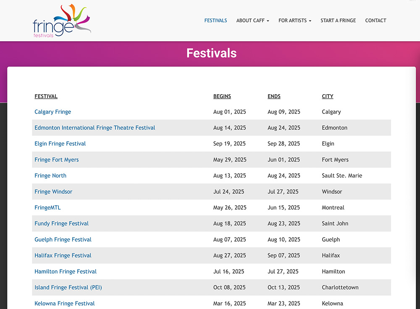Go to the FringeMTL festival page
Screen dimensions: 420x309
(x=48, y=208)
